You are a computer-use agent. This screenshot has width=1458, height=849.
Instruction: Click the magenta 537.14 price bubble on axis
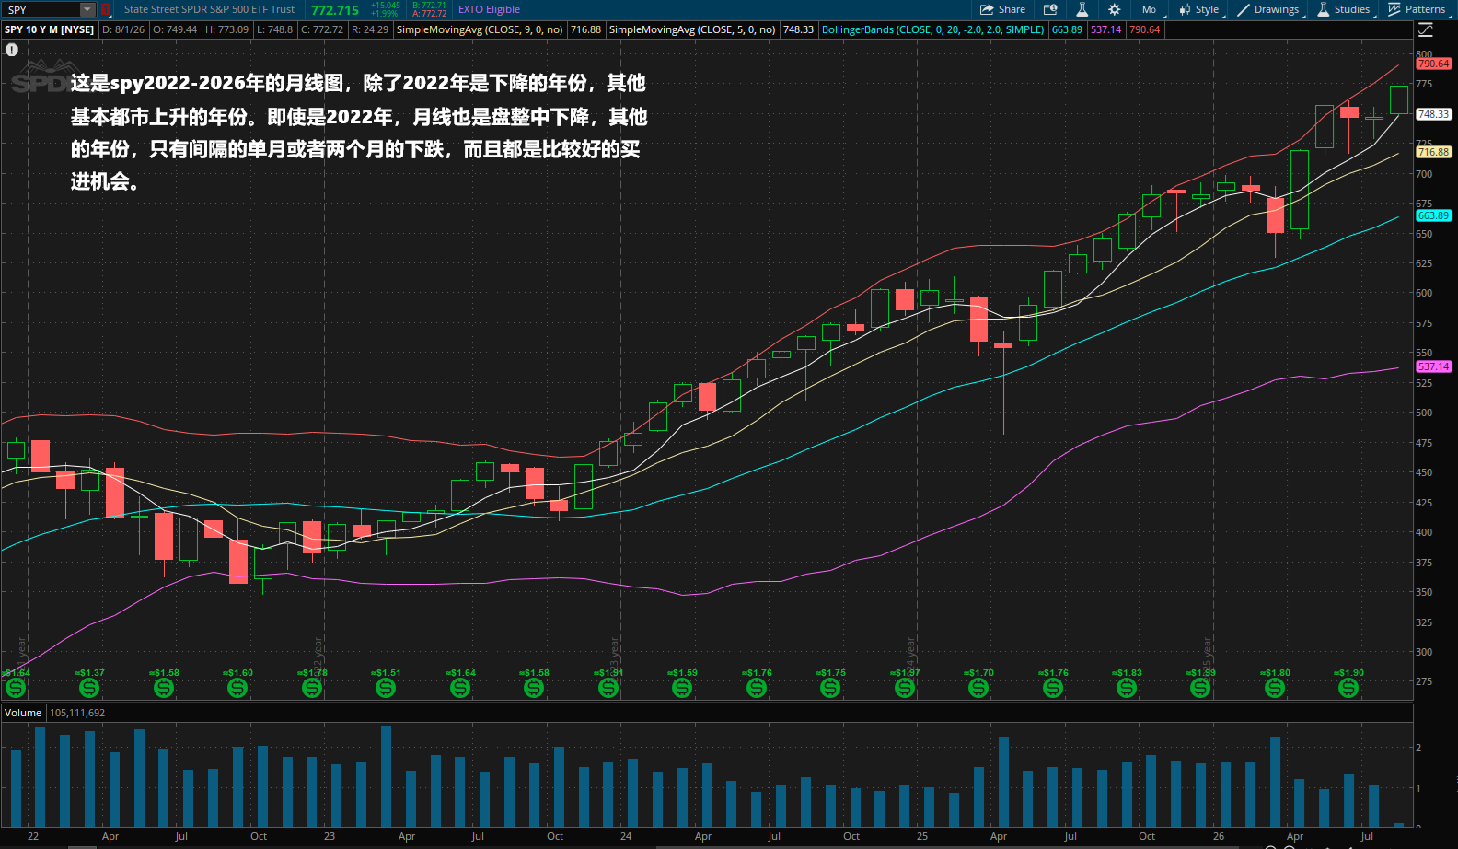1434,366
